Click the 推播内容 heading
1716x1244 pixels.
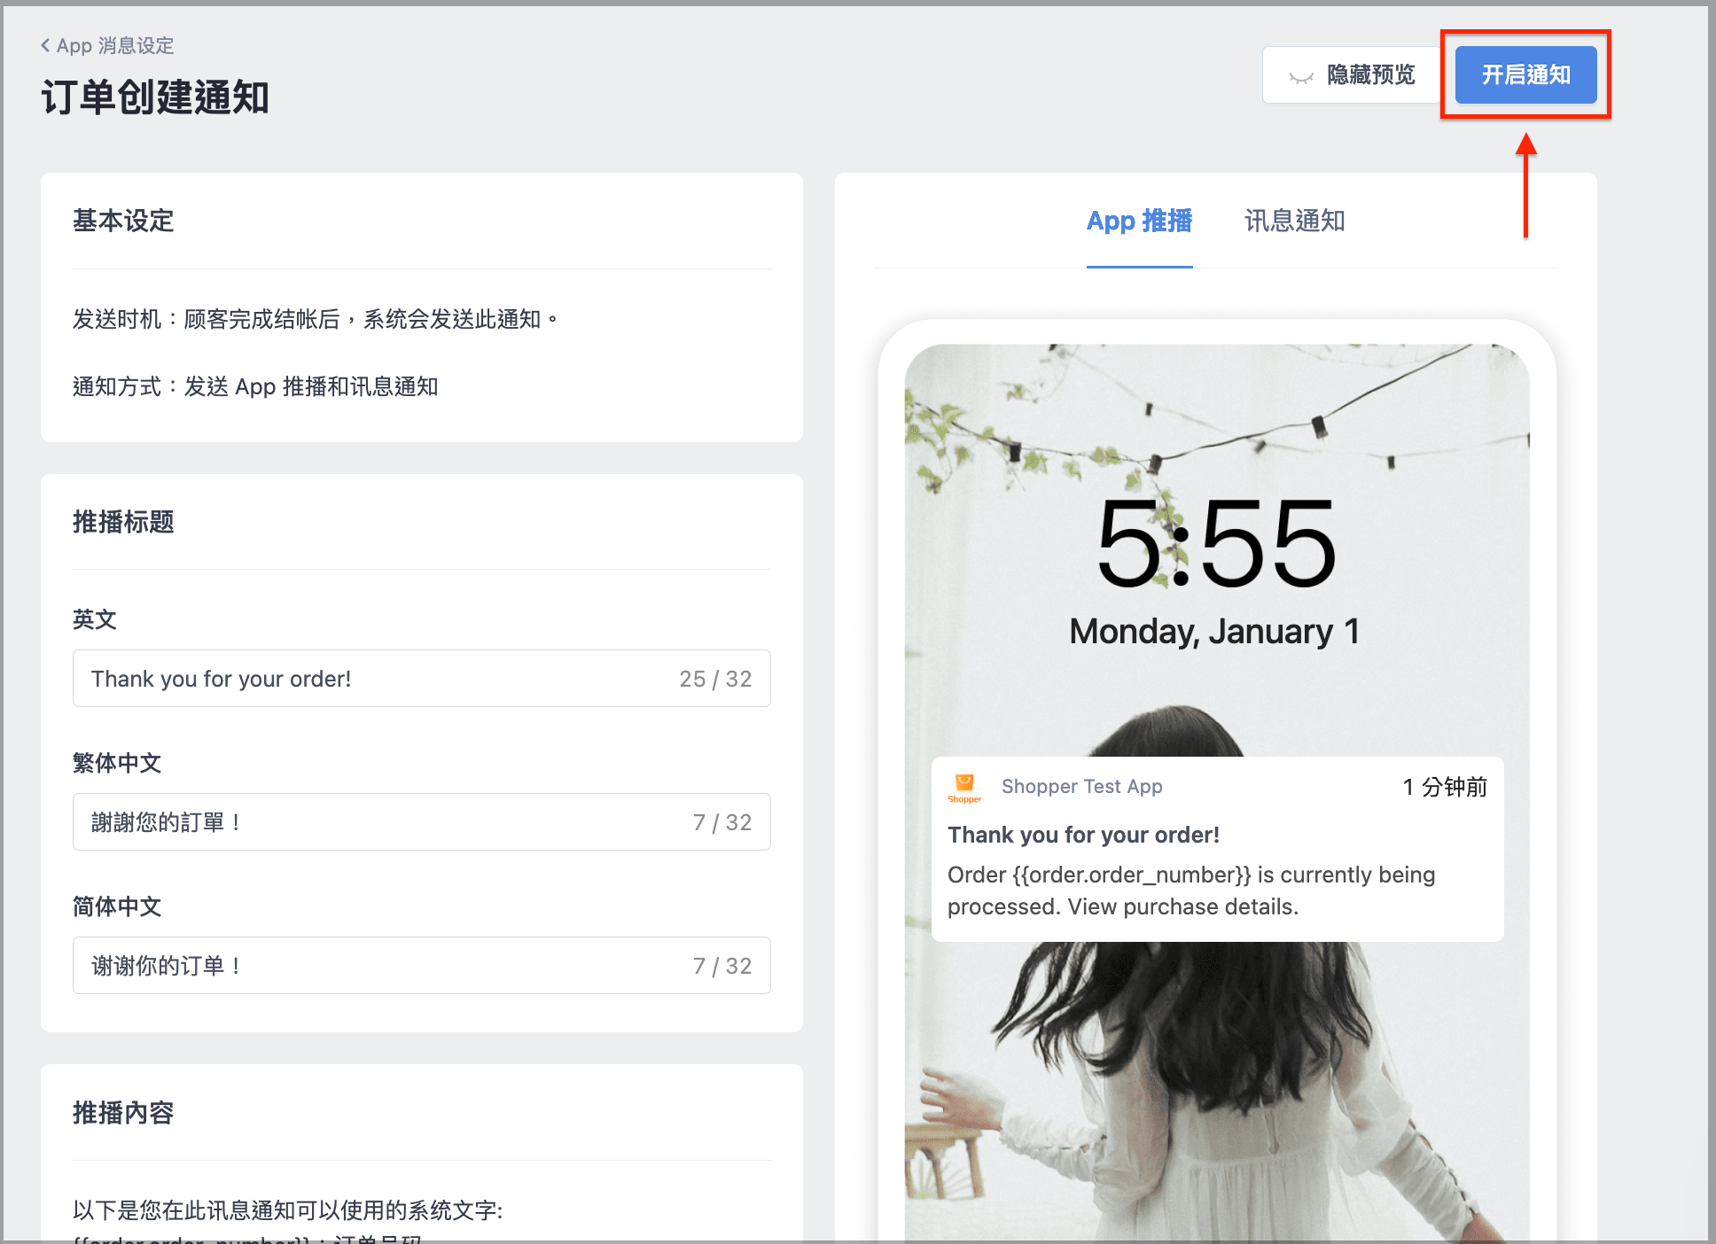[123, 1113]
